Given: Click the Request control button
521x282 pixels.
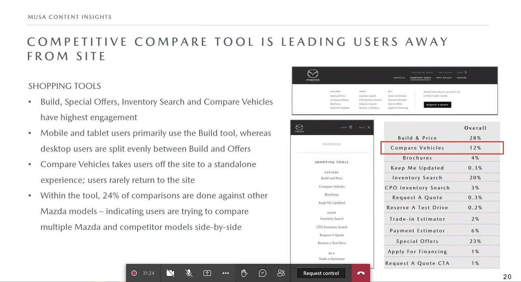Looking at the screenshot, I should (321, 273).
